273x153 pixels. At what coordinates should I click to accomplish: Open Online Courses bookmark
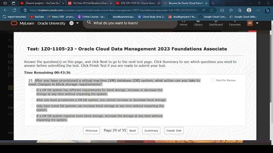[91, 17]
